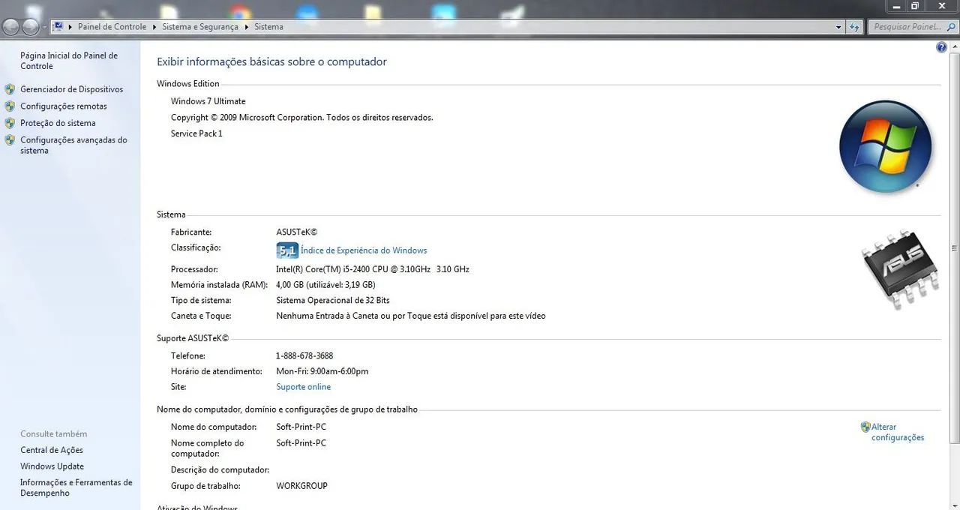Click the Back navigation arrow button
This screenshot has width=960, height=510.
pos(10,27)
